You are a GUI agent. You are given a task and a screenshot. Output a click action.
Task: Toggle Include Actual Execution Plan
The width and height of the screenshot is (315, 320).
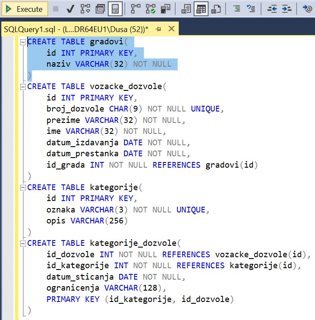136,9
